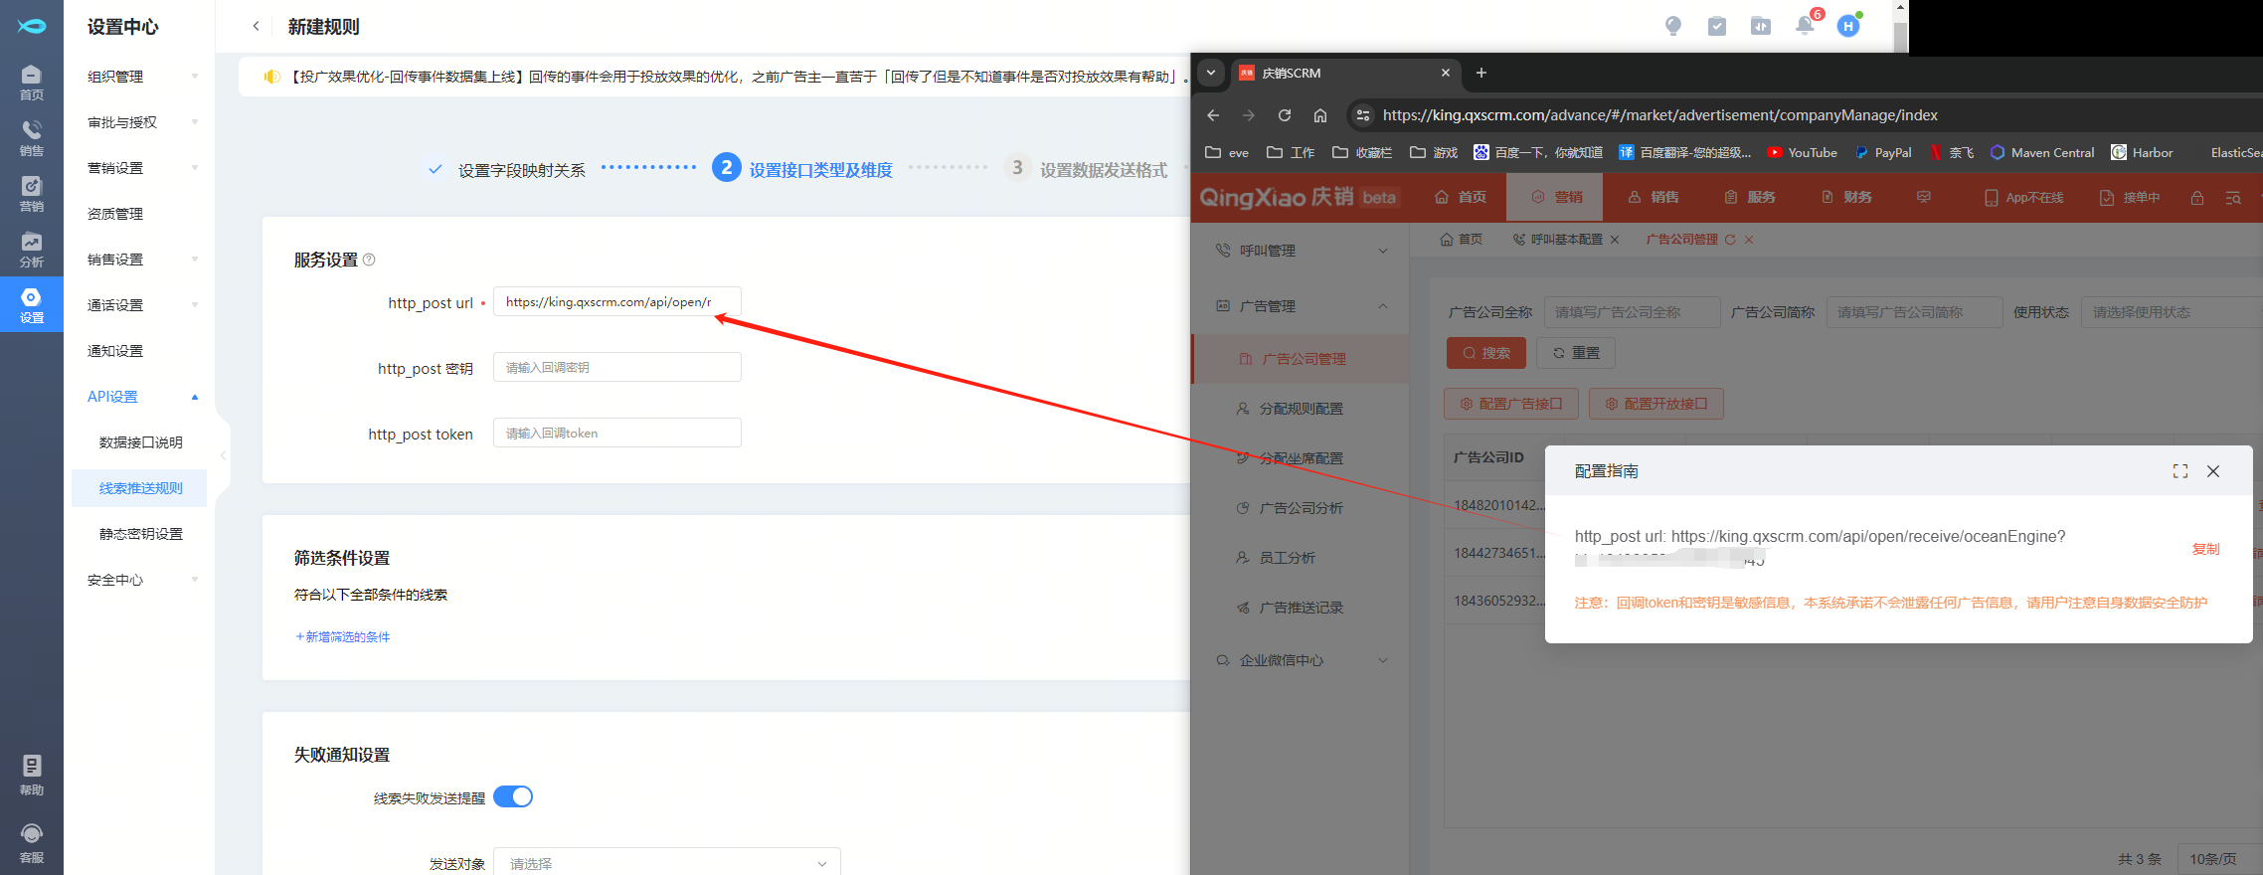2263x875 pixels.
Task: Open new browser tab with plus button
Action: coord(1481,73)
